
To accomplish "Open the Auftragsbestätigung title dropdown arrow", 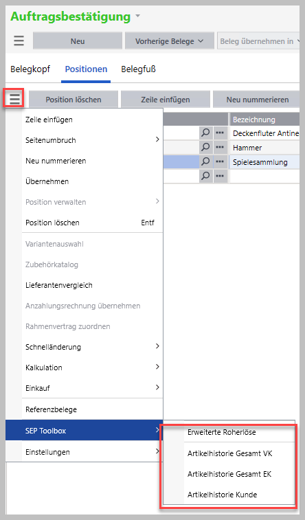I will point(138,16).
